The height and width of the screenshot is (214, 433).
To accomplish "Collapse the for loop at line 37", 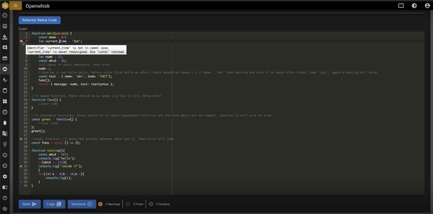I will click(x=29, y=174).
